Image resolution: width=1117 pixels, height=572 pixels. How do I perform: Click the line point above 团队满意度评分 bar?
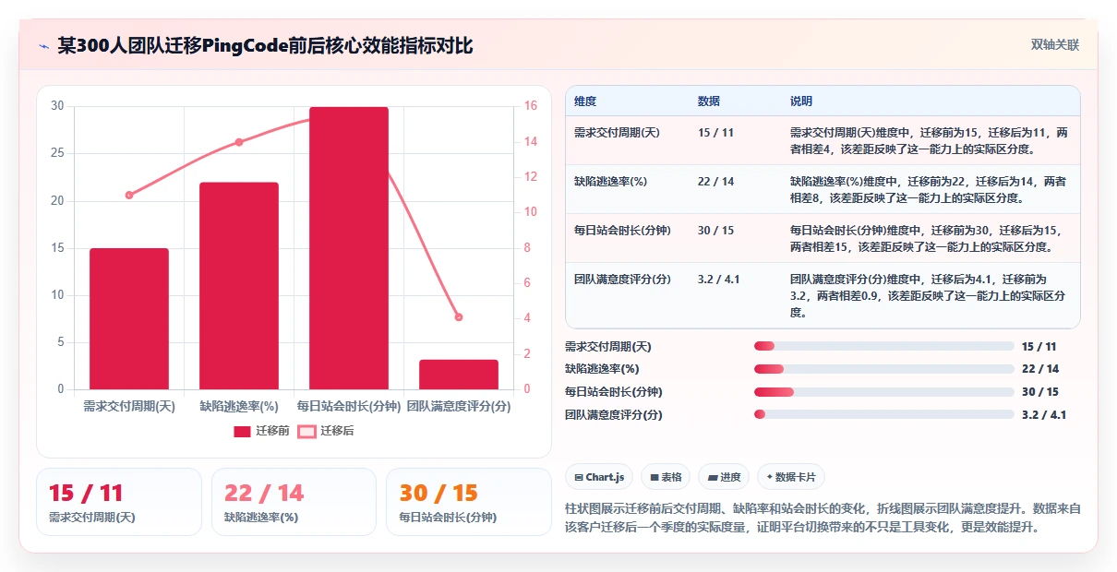click(459, 317)
